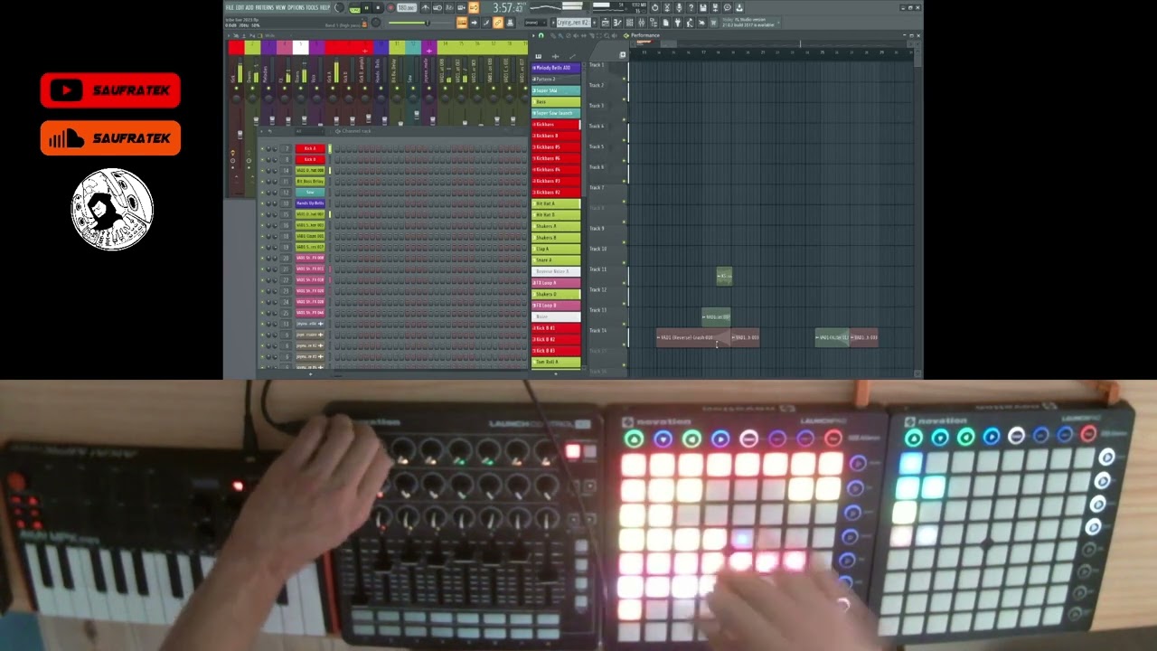Image resolution: width=1157 pixels, height=651 pixels.
Task: Open the EDIT menu
Action: pos(240,8)
